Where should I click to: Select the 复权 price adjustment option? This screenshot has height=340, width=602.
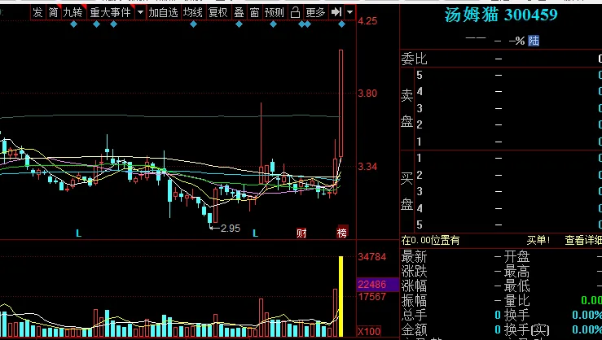[x=218, y=12]
